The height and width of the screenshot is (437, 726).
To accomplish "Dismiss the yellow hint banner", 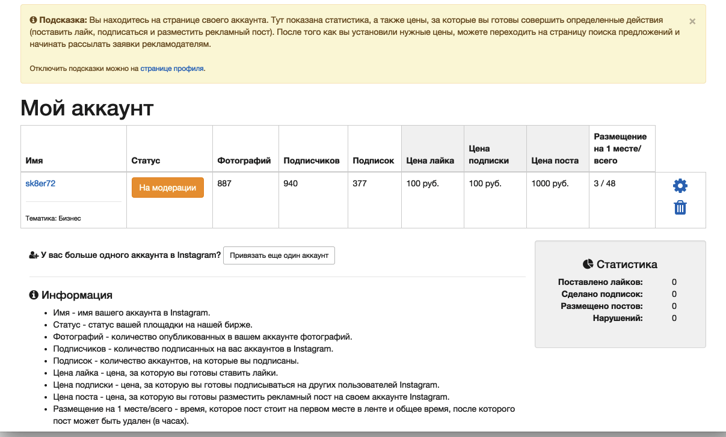I will pyautogui.click(x=692, y=20).
